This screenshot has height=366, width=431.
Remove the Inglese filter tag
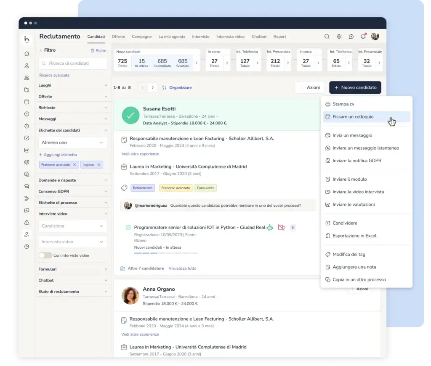99,165
